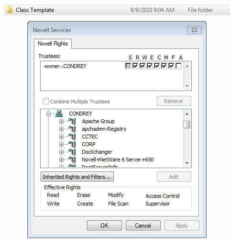The image size is (230, 240).
Task: Click the tree view scroll up arrow
Action: 187,114
